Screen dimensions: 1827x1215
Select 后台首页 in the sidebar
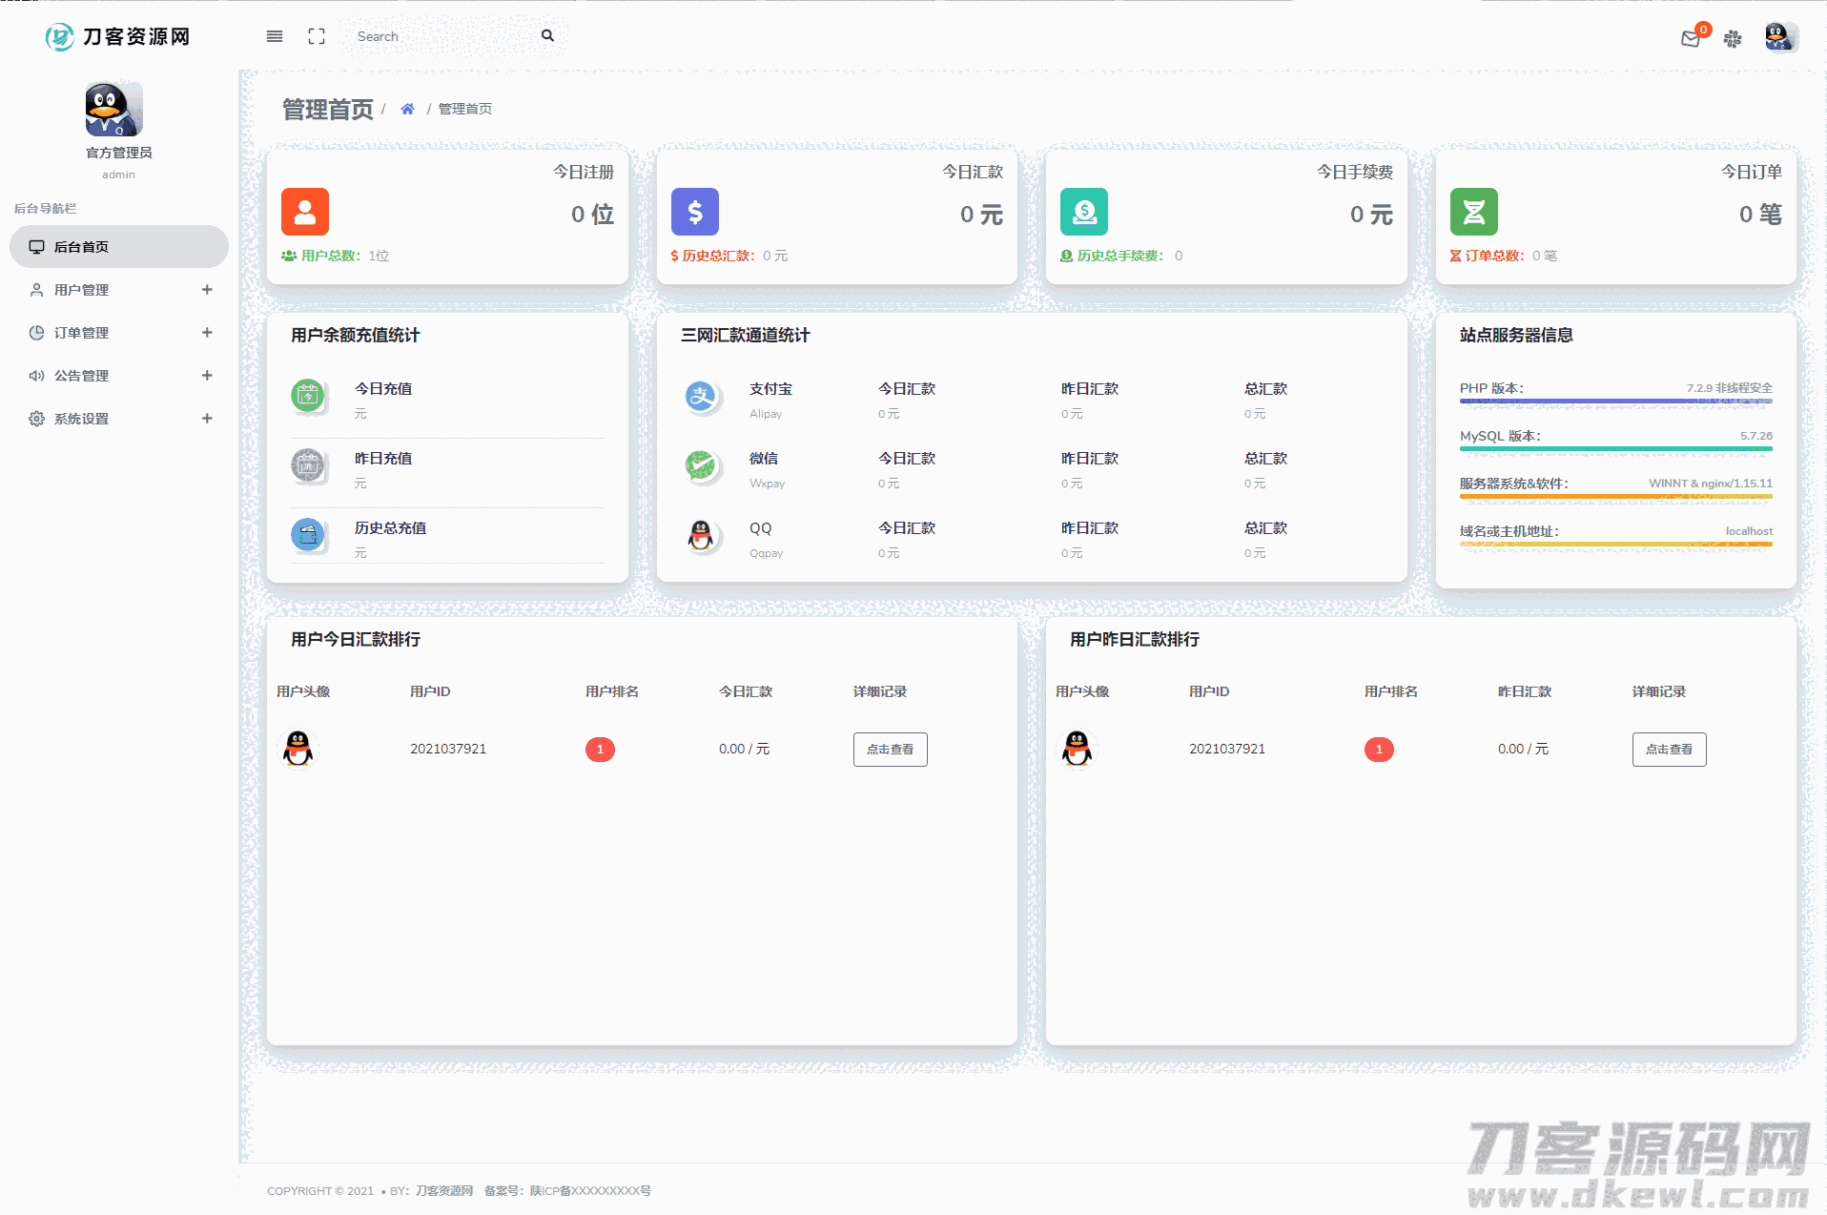(x=119, y=247)
